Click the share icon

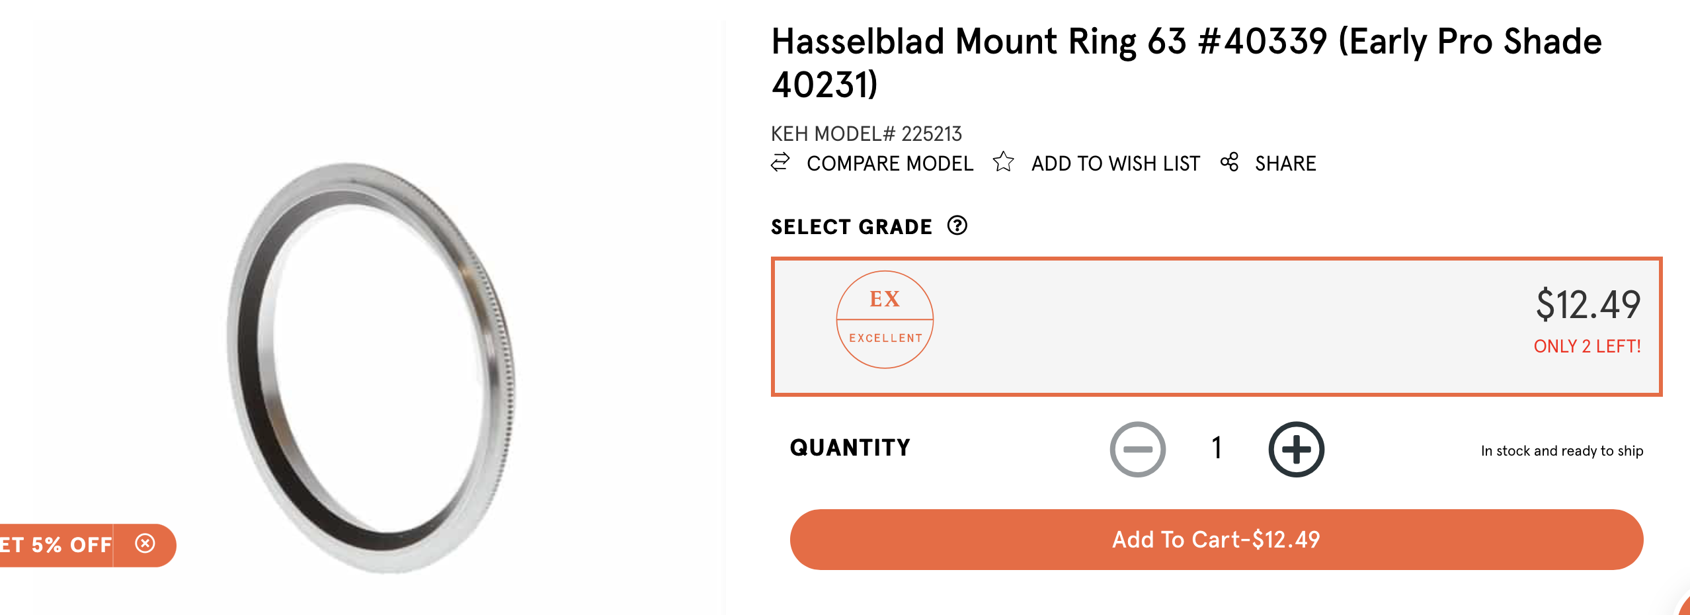pyautogui.click(x=1229, y=162)
